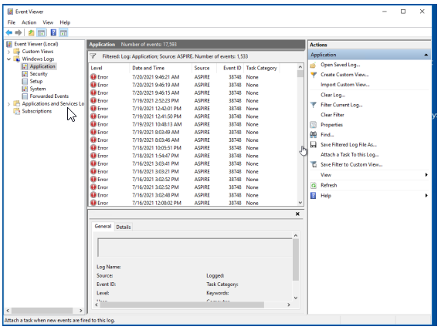
Task: Click the Up one level toolbar icon
Action: (x=31, y=33)
